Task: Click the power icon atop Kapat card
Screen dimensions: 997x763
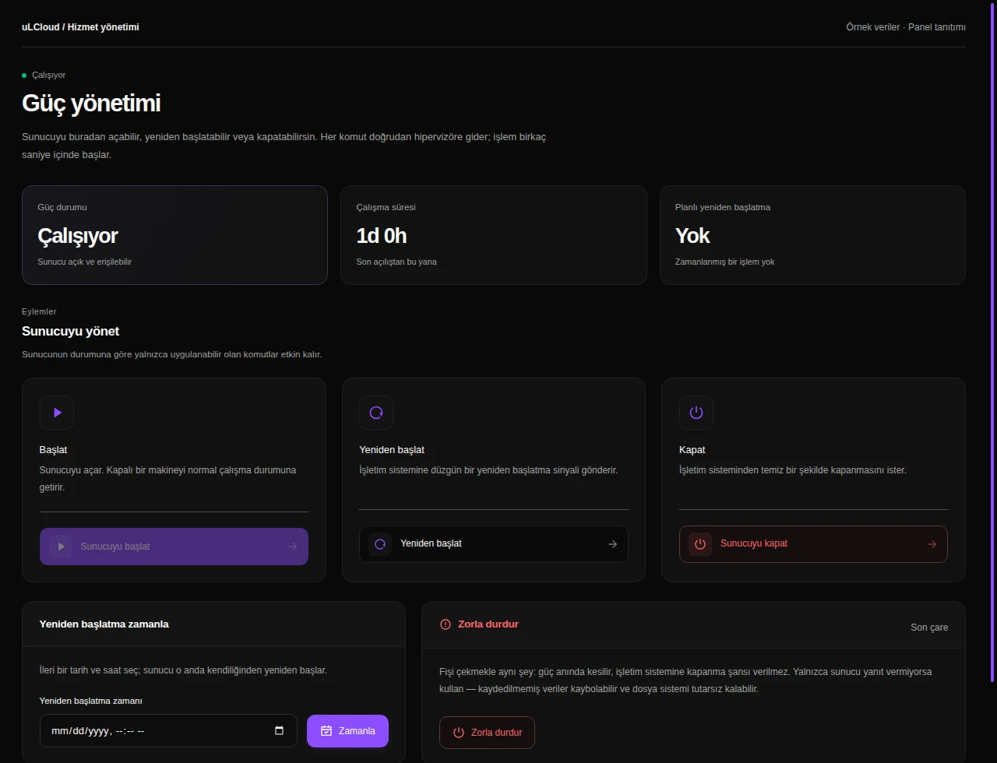Action: coord(696,413)
